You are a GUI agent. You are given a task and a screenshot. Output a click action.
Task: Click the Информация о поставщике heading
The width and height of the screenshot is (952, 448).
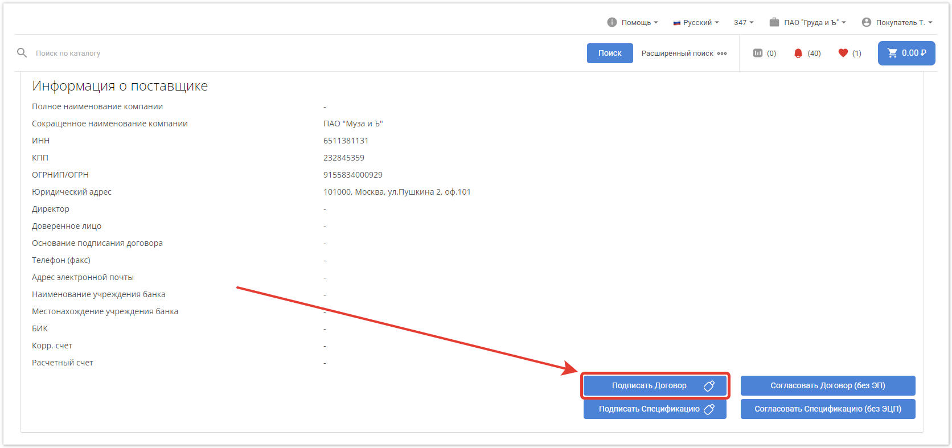click(x=120, y=86)
